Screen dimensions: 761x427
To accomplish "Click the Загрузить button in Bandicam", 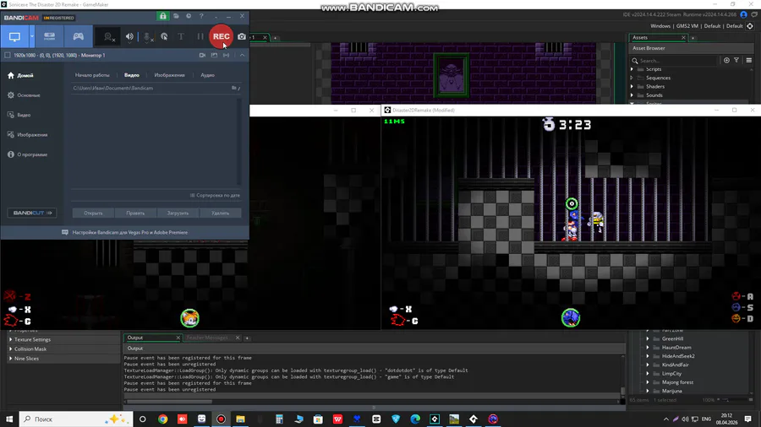I will pos(178,213).
